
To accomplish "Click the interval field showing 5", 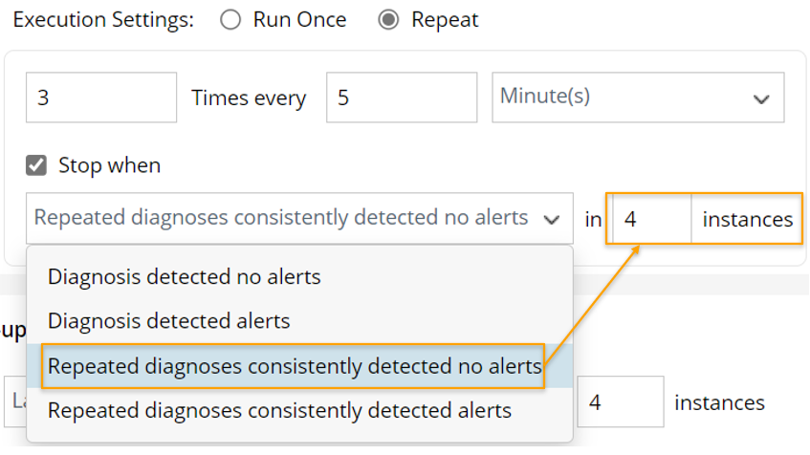I will click(x=401, y=97).
